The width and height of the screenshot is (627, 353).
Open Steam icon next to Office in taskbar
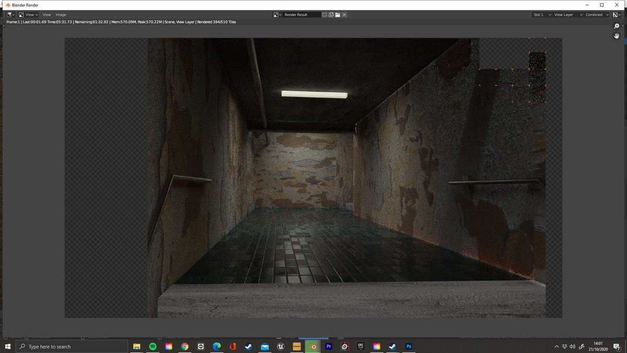(248, 346)
